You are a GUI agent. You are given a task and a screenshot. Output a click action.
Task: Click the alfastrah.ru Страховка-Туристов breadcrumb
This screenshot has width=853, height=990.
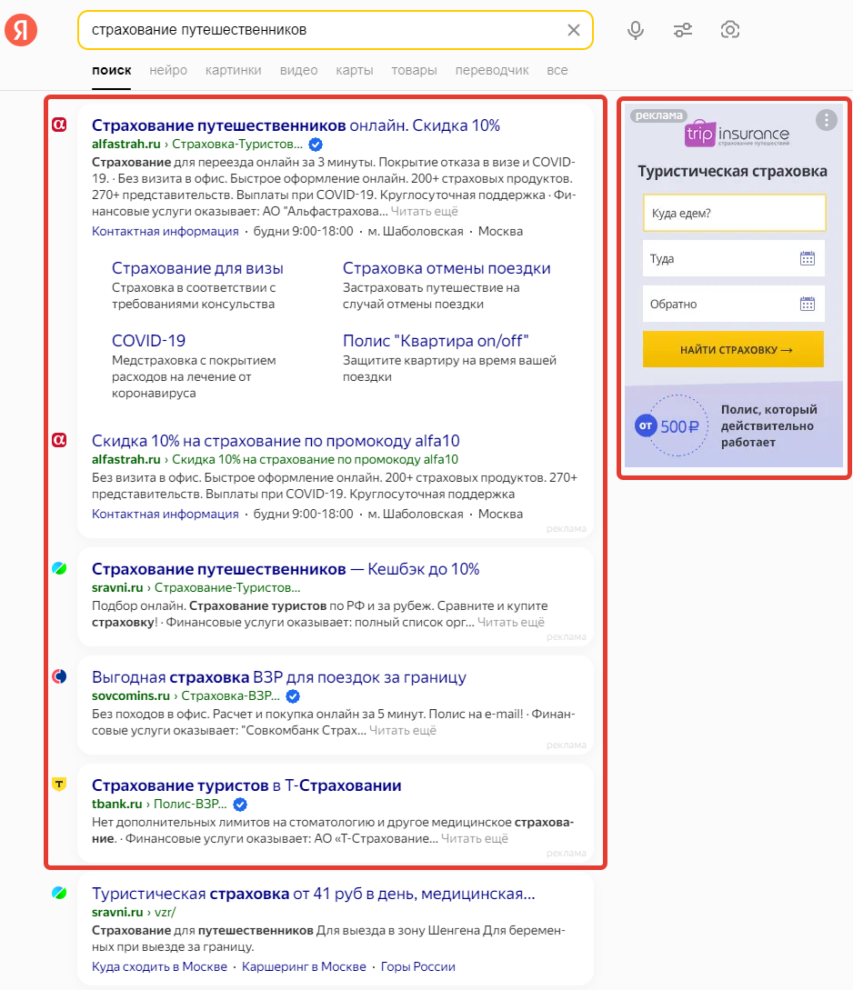pos(197,144)
